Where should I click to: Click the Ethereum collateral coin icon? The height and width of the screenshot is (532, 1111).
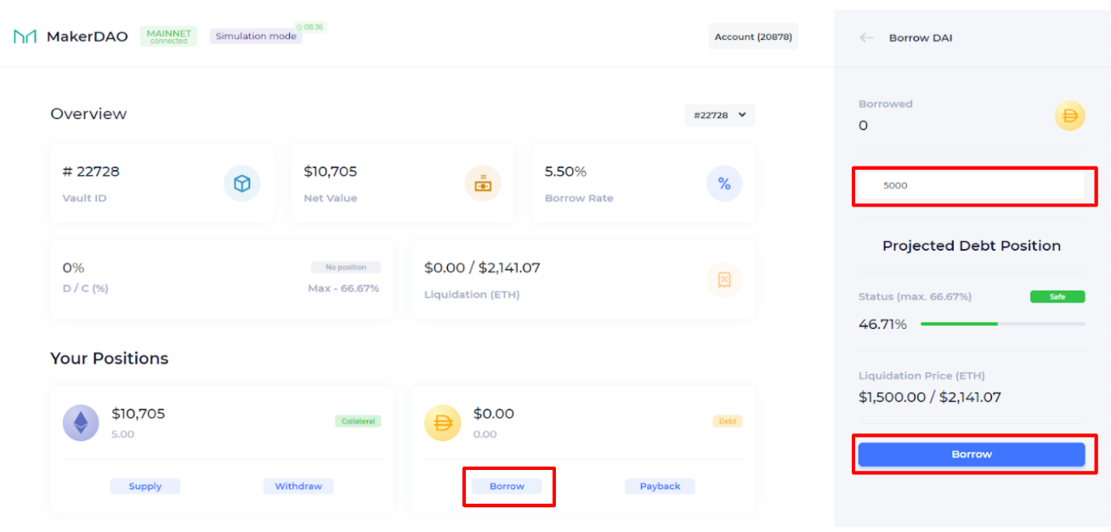coord(81,422)
